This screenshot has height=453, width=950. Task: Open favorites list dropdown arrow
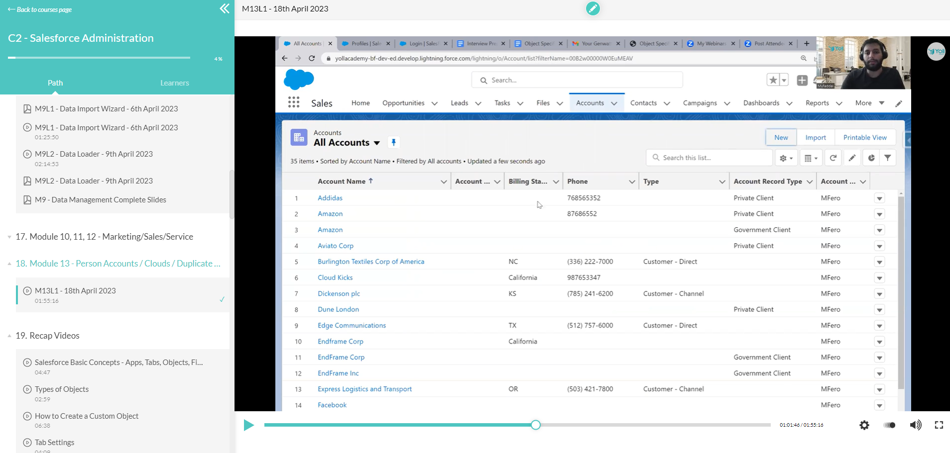point(784,80)
